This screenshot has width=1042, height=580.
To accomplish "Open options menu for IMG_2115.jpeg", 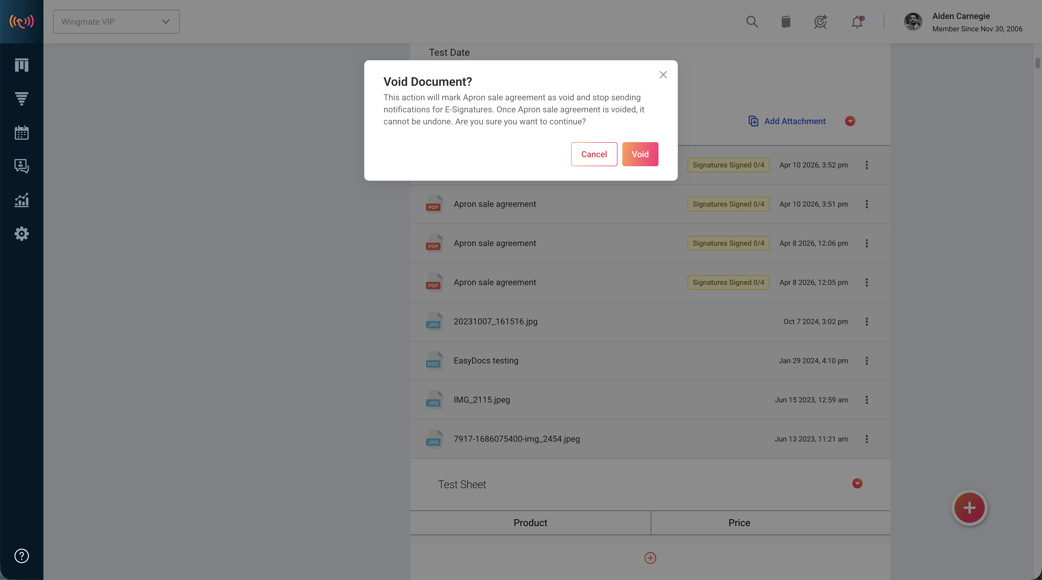I will (x=867, y=400).
